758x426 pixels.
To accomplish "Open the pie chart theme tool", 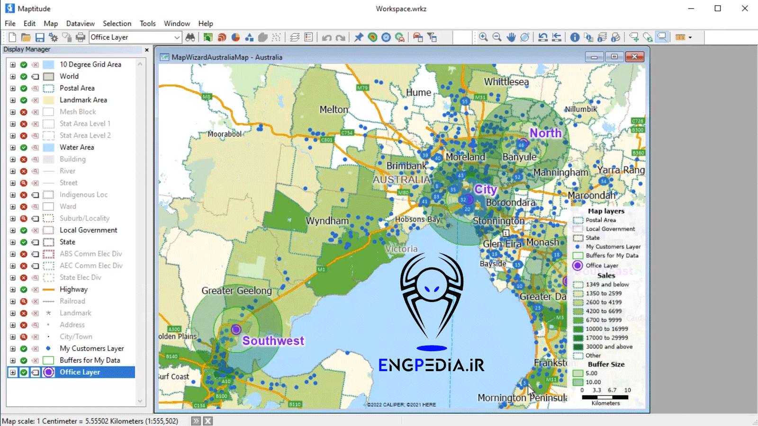I will [x=235, y=37].
